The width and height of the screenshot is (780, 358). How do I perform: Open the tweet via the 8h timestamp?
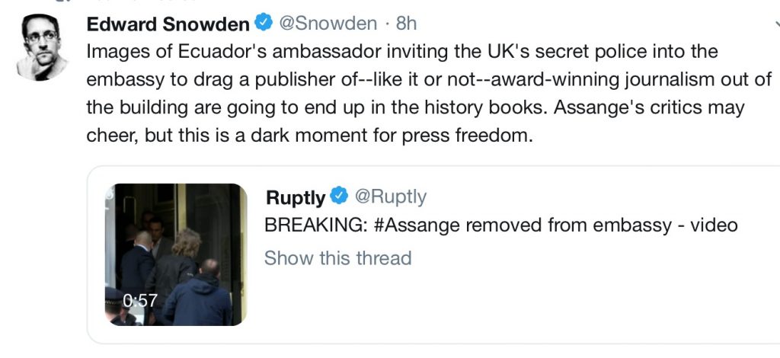[x=406, y=24]
